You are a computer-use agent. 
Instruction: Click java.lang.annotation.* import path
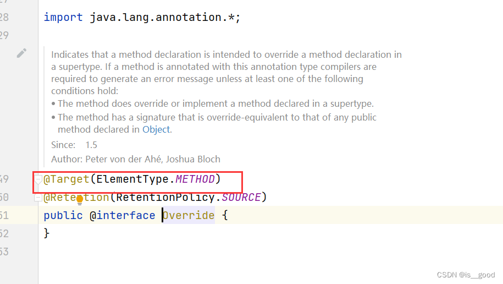[162, 18]
